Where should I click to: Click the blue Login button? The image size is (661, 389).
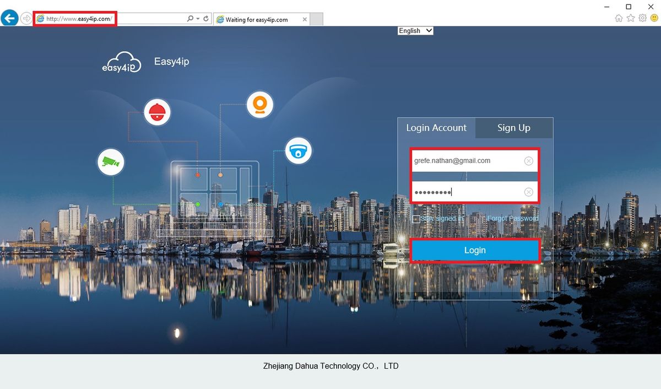(475, 250)
